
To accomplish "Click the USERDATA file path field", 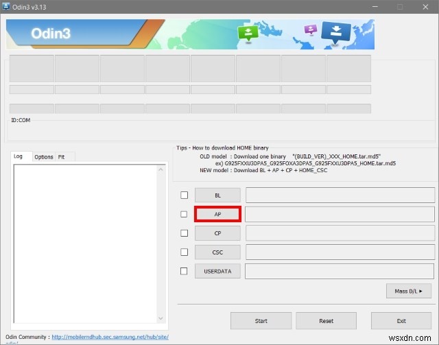I will [340, 271].
